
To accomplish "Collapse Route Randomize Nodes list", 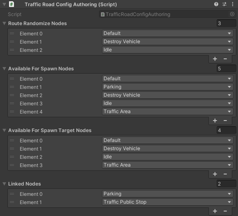I will 4,23.
